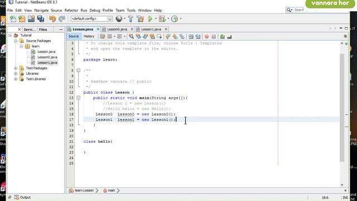This screenshot has height=201, width=357.
Task: Click the orange Undo arrow icon
Action: [52, 18]
